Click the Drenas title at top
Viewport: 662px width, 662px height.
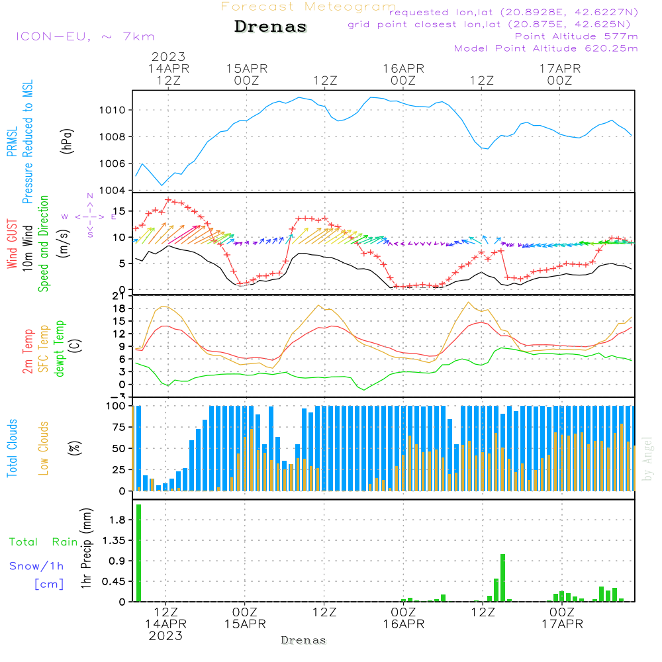pyautogui.click(x=271, y=27)
